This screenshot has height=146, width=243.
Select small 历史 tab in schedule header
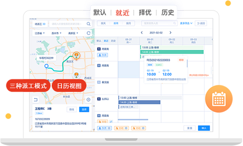coord(113,41)
